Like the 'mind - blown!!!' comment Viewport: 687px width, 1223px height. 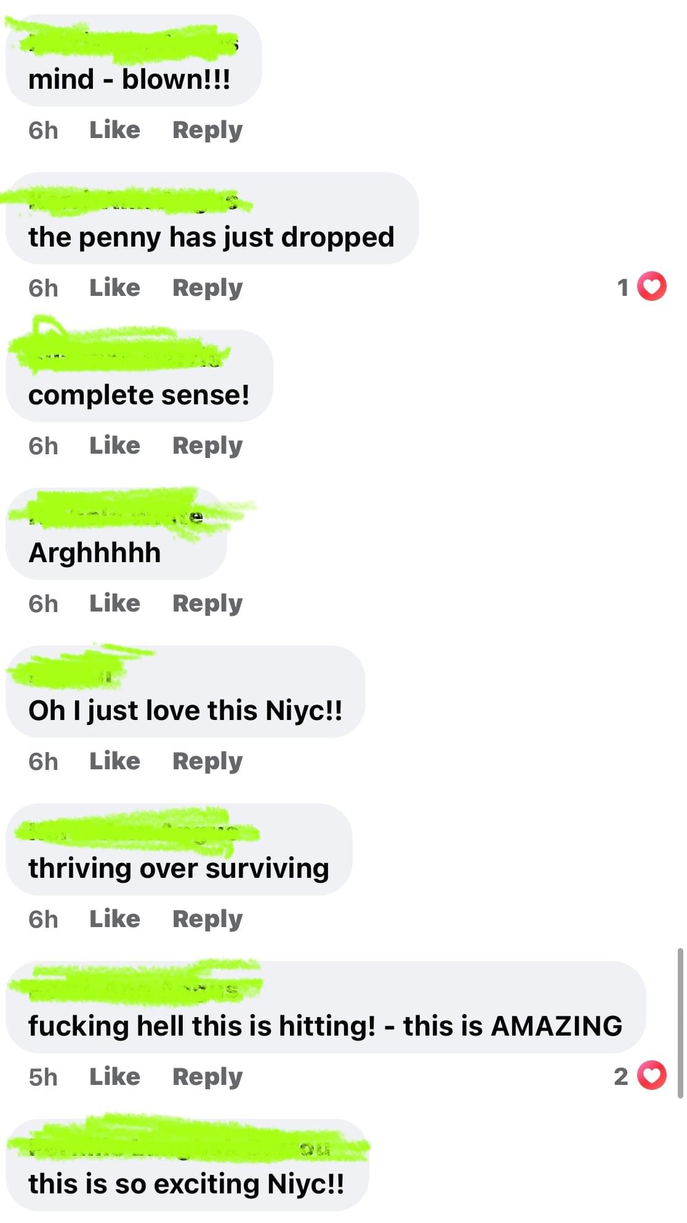tap(114, 130)
